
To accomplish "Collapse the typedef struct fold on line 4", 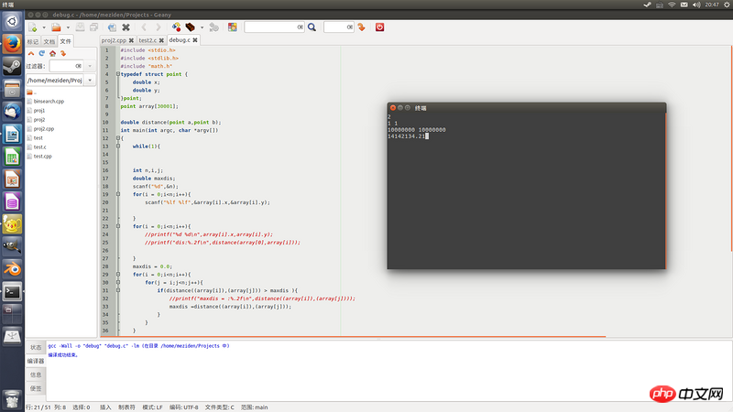I will (118, 74).
